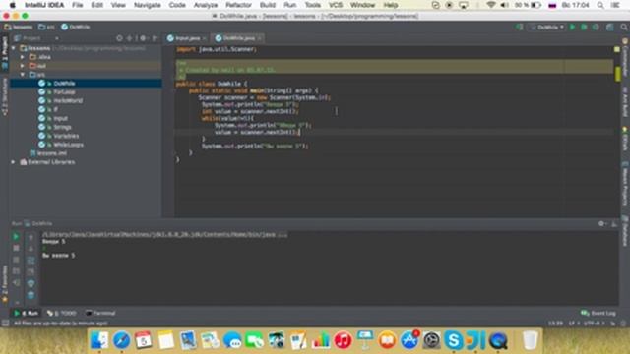Click the run with coverage icon
The width and height of the screenshot is (630, 354).
[596, 27]
